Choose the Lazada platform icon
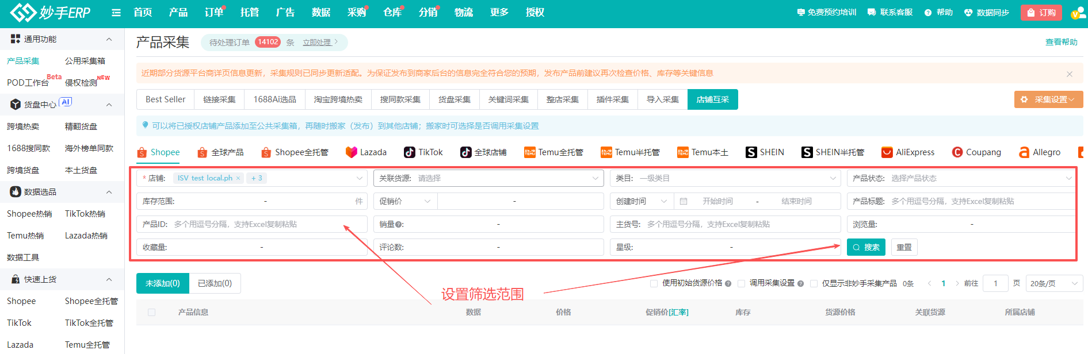The image size is (1088, 354). (351, 152)
